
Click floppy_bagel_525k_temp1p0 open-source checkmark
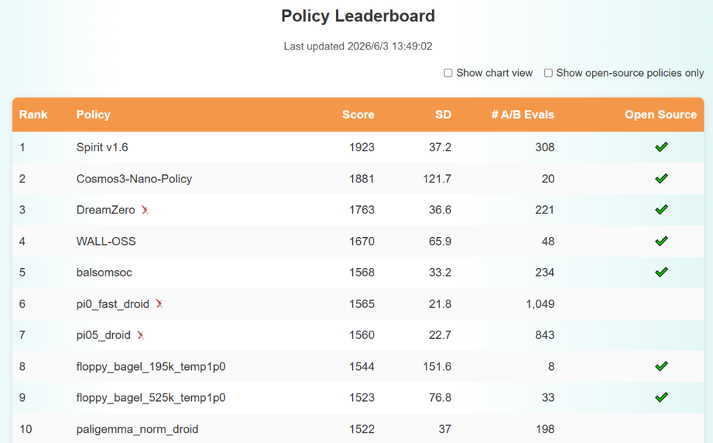[661, 397]
